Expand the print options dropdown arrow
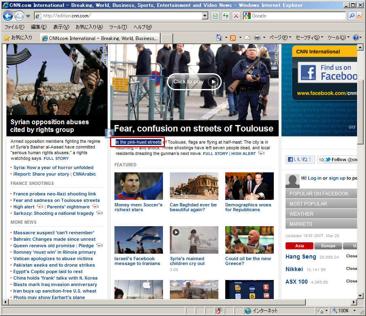This screenshot has width=366, height=316. pyautogui.click(x=264, y=38)
